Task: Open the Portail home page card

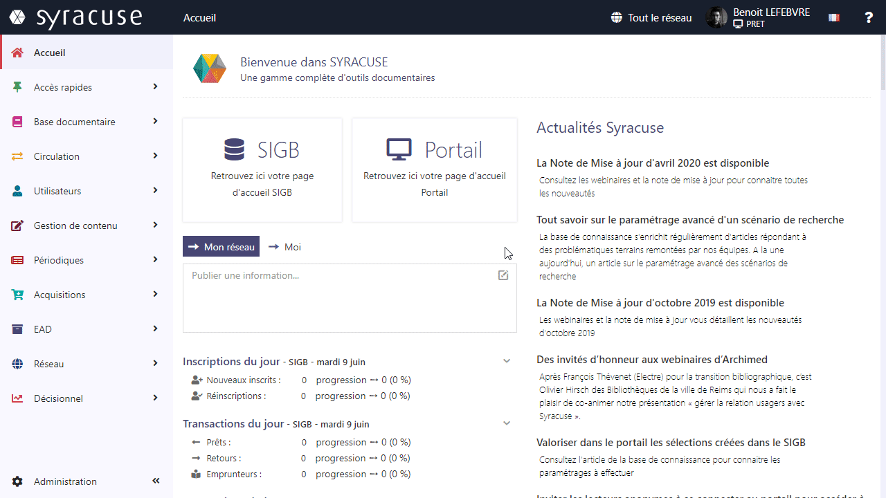Action: pos(435,170)
